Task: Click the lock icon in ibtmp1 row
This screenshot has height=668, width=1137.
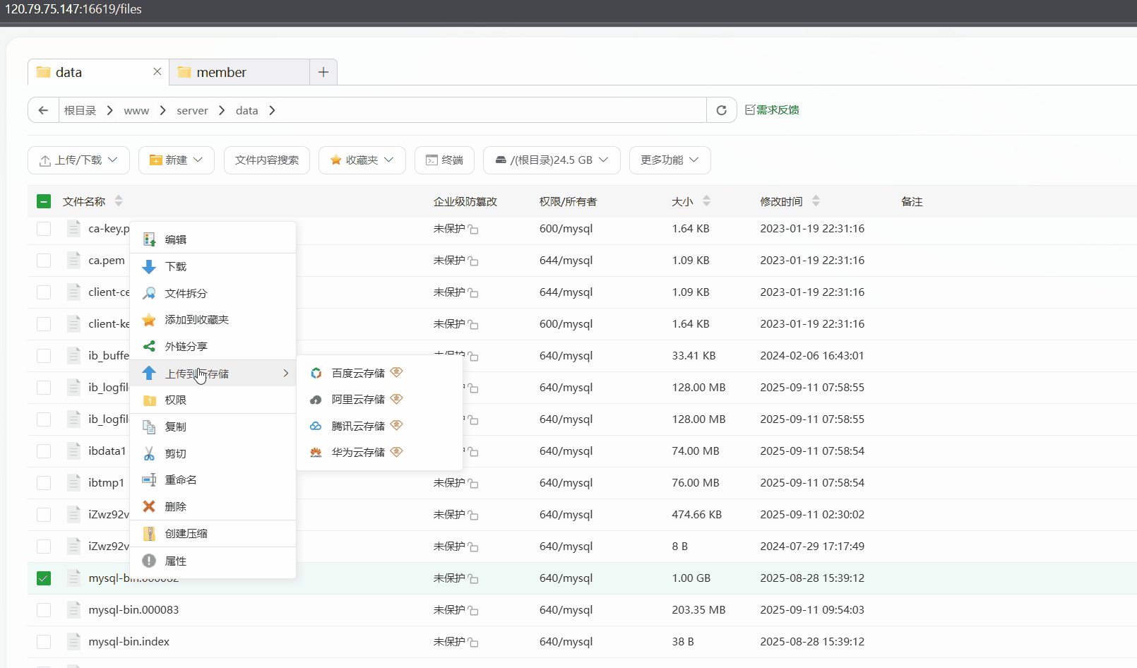Action: click(x=473, y=484)
